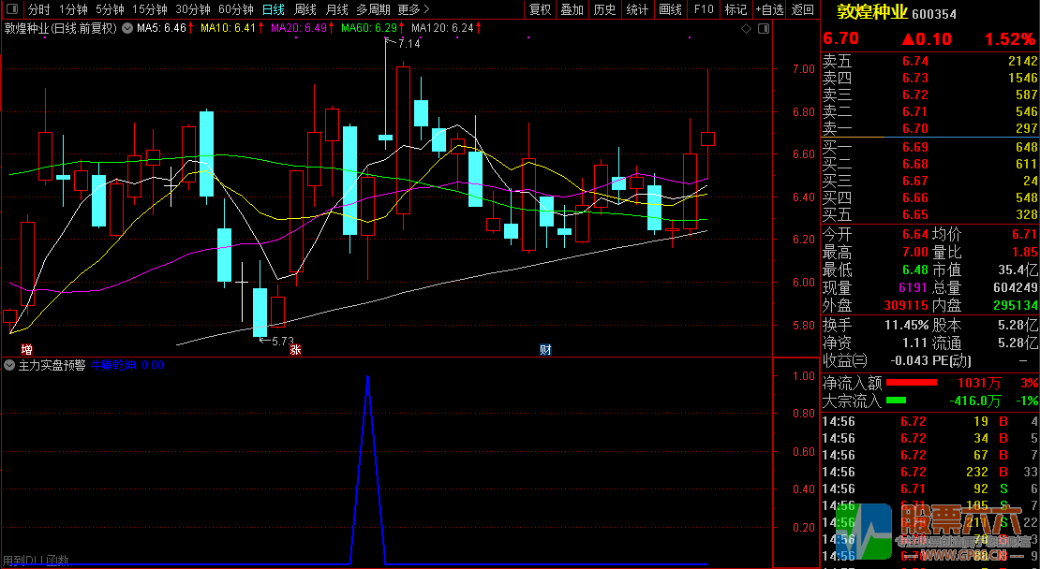Select the 5分钟 period tab
This screenshot has height=569, width=1040.
pos(110,9)
